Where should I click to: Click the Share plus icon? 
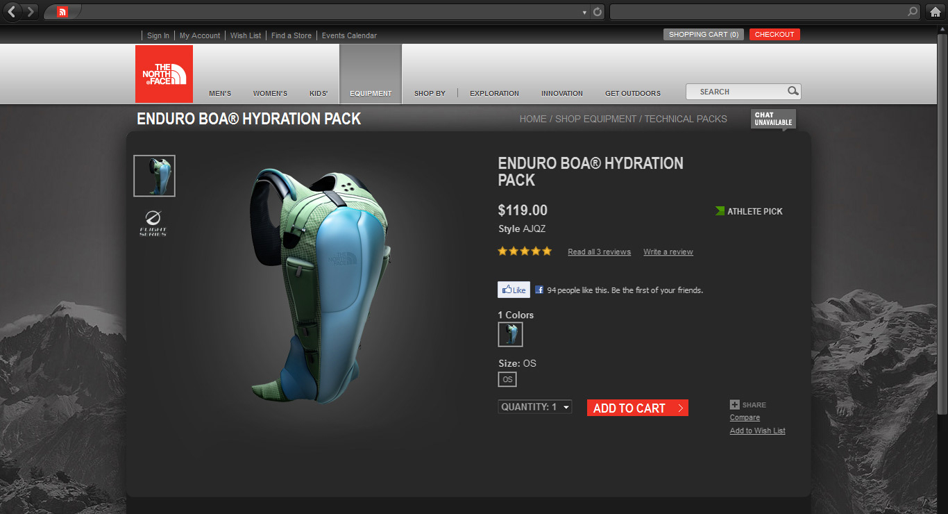pyautogui.click(x=734, y=404)
